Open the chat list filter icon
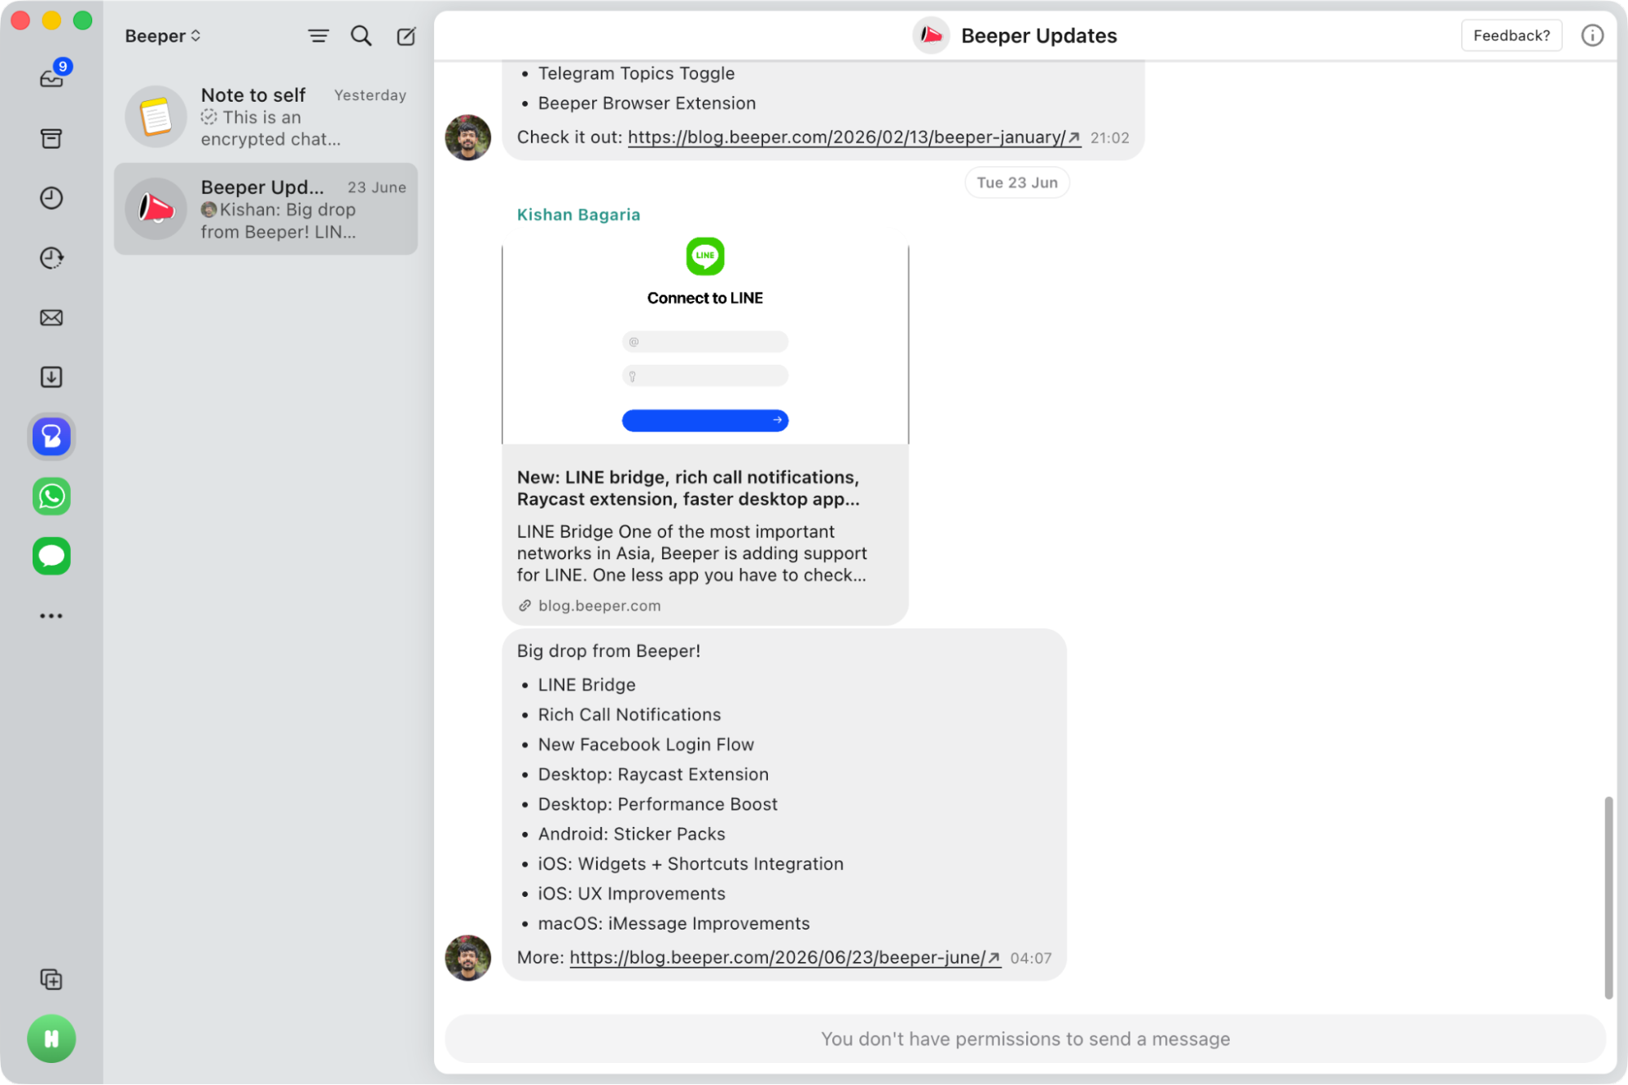Image resolution: width=1628 pixels, height=1085 pixels. 318,36
